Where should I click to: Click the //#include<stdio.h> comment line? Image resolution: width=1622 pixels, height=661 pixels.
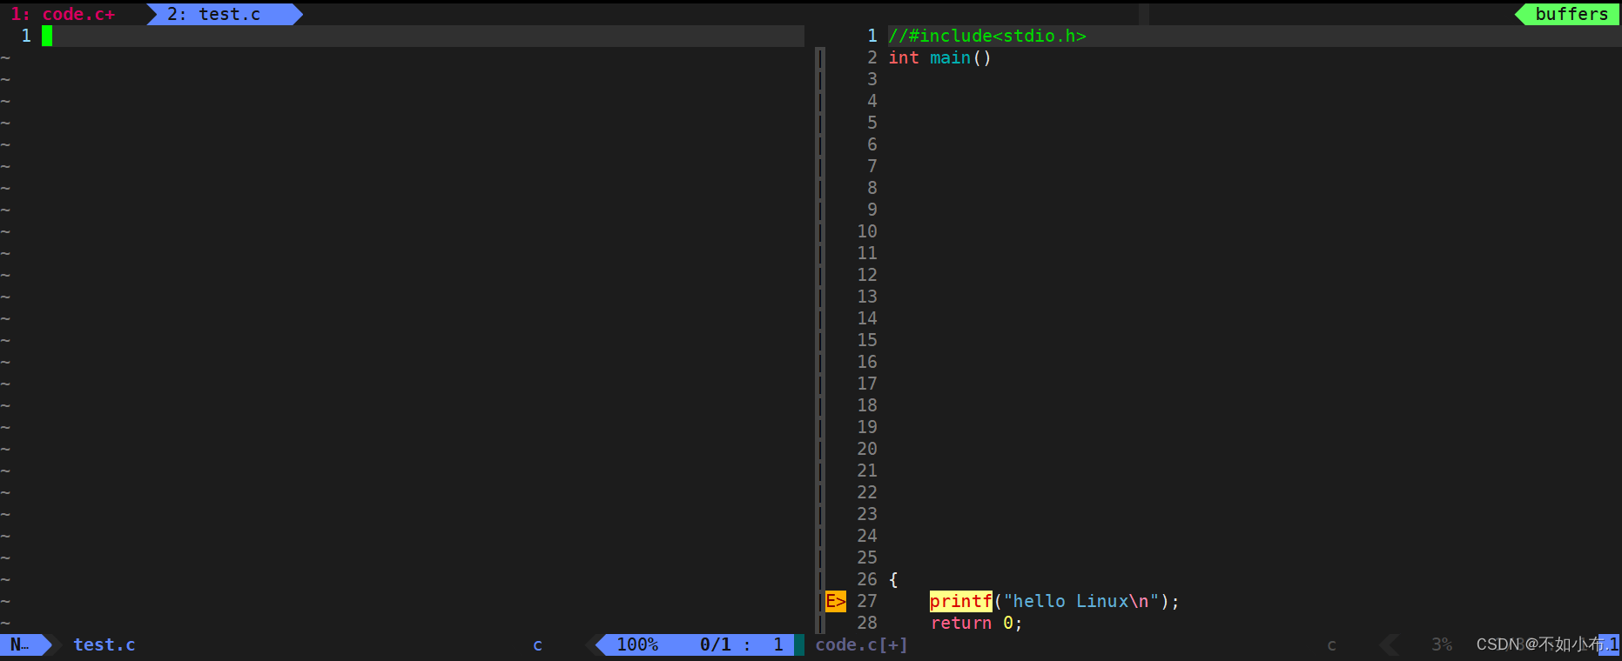tap(987, 36)
